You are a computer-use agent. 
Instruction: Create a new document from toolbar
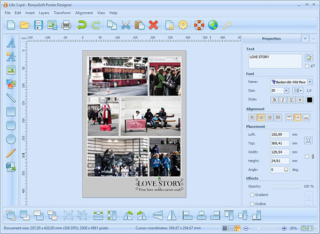[x=11, y=25]
